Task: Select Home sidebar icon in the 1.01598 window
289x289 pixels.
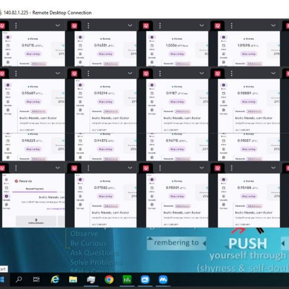Action: point(223,37)
